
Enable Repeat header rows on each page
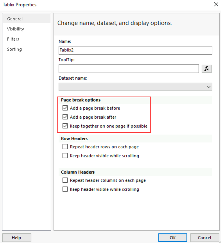[65, 146]
